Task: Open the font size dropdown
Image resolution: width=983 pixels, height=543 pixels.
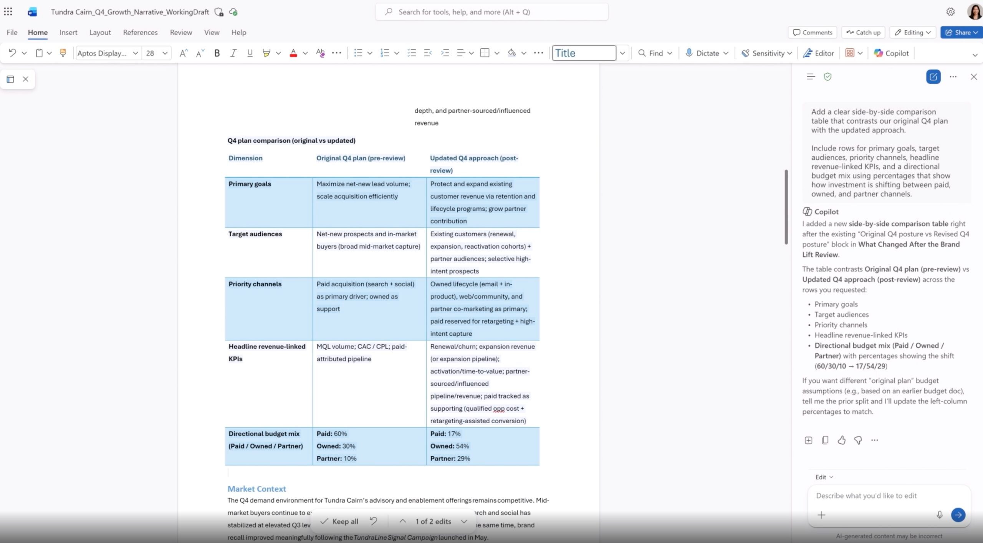Action: pyautogui.click(x=165, y=53)
